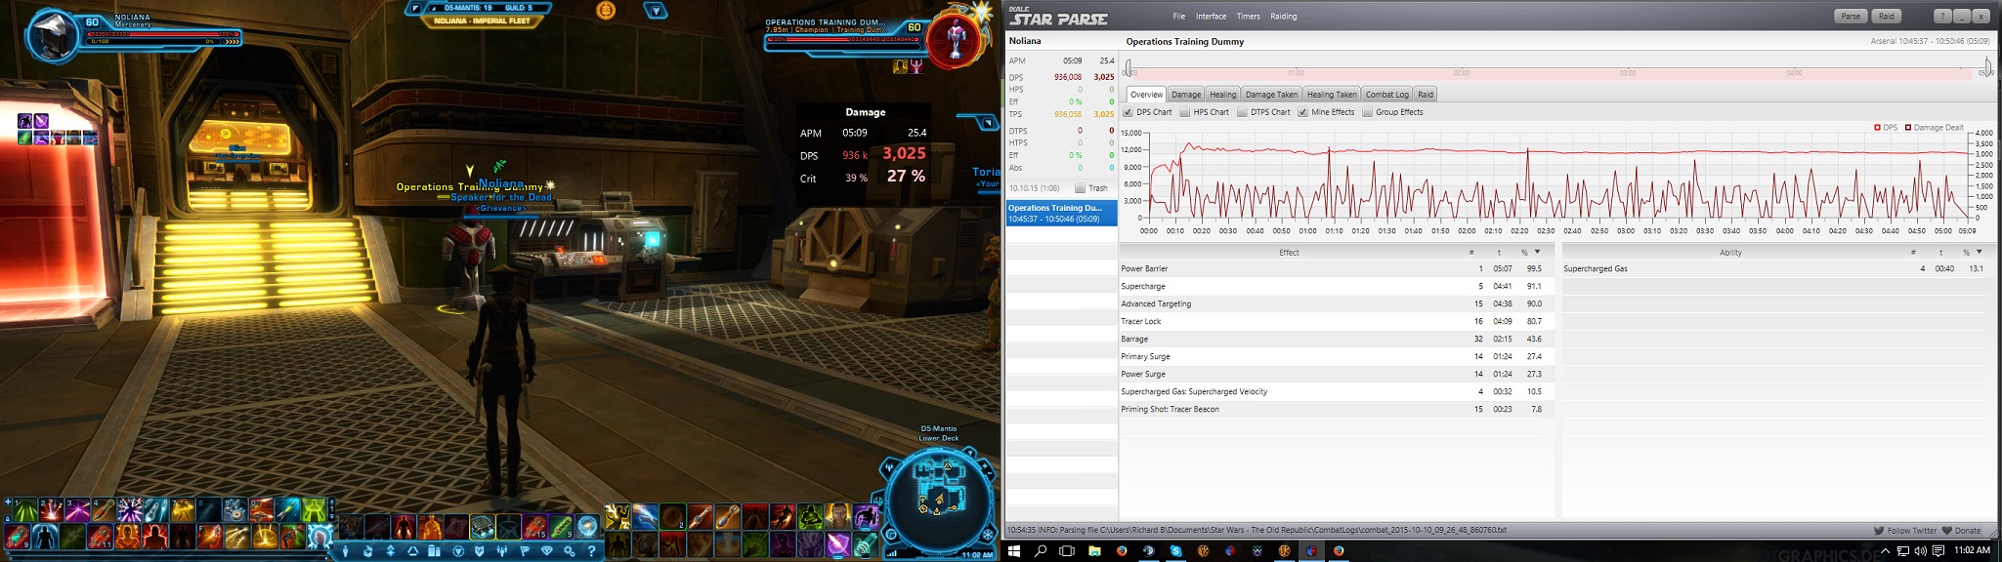Switch to the Healing Taken tab

(1332, 95)
